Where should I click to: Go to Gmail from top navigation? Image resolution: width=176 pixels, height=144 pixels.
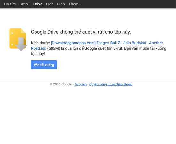coord(24,4)
